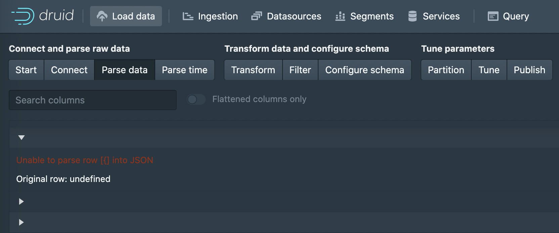Click the Segments bar-grid icon
Image resolution: width=559 pixels, height=233 pixels.
tap(340, 16)
